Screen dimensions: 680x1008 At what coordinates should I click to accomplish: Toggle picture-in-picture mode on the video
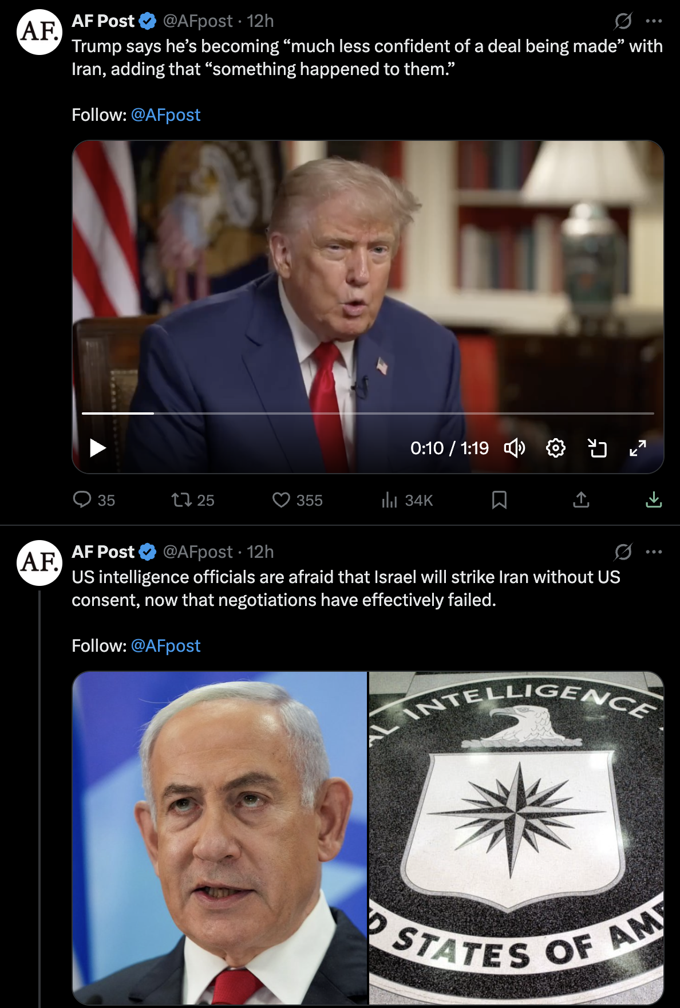(x=597, y=448)
